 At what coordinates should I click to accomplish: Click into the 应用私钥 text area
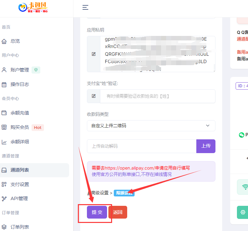tap(158, 54)
